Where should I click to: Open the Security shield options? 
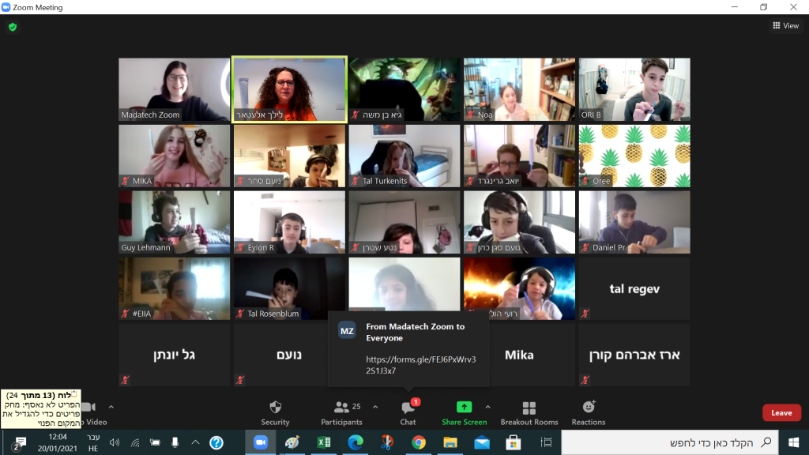275,412
